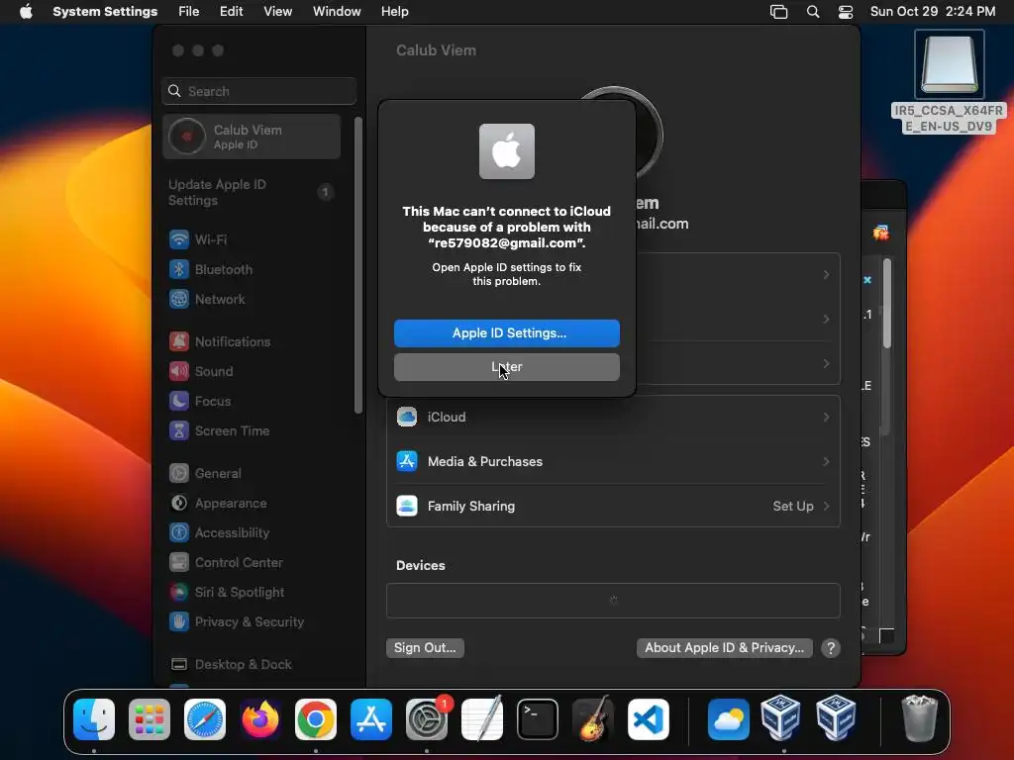Click the scrollbar in the background window
Screen dimensions: 1014x760
(886, 304)
